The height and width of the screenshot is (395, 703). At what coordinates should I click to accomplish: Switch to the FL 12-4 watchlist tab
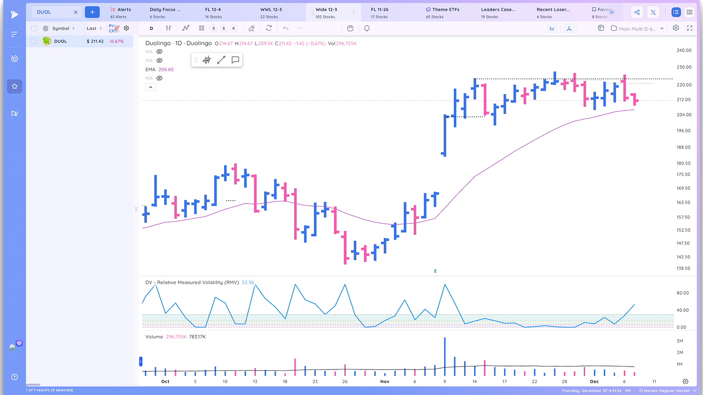tap(214, 13)
